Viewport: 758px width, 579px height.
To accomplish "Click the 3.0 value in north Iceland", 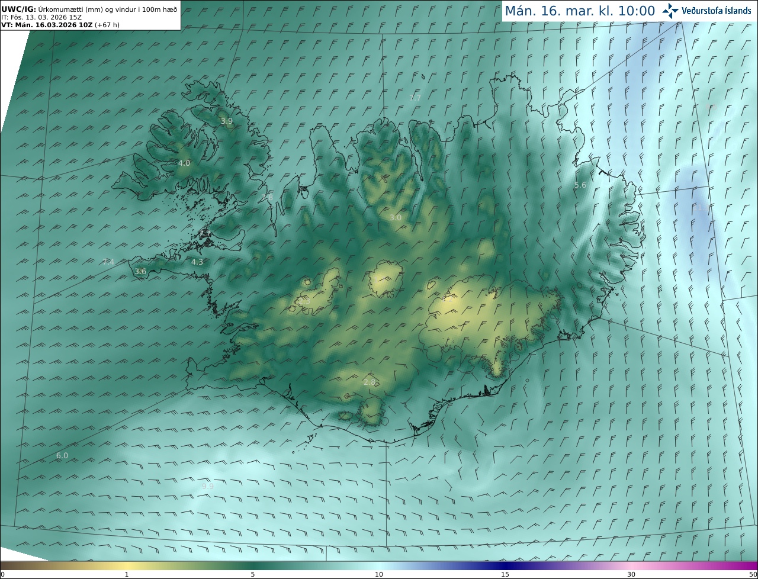I will (x=396, y=218).
